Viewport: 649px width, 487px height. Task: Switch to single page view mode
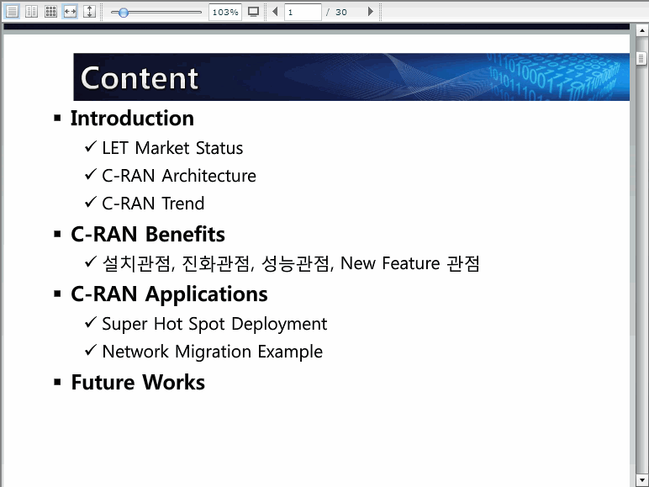click(12, 12)
